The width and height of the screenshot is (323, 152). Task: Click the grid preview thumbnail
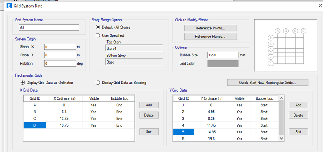click(285, 45)
